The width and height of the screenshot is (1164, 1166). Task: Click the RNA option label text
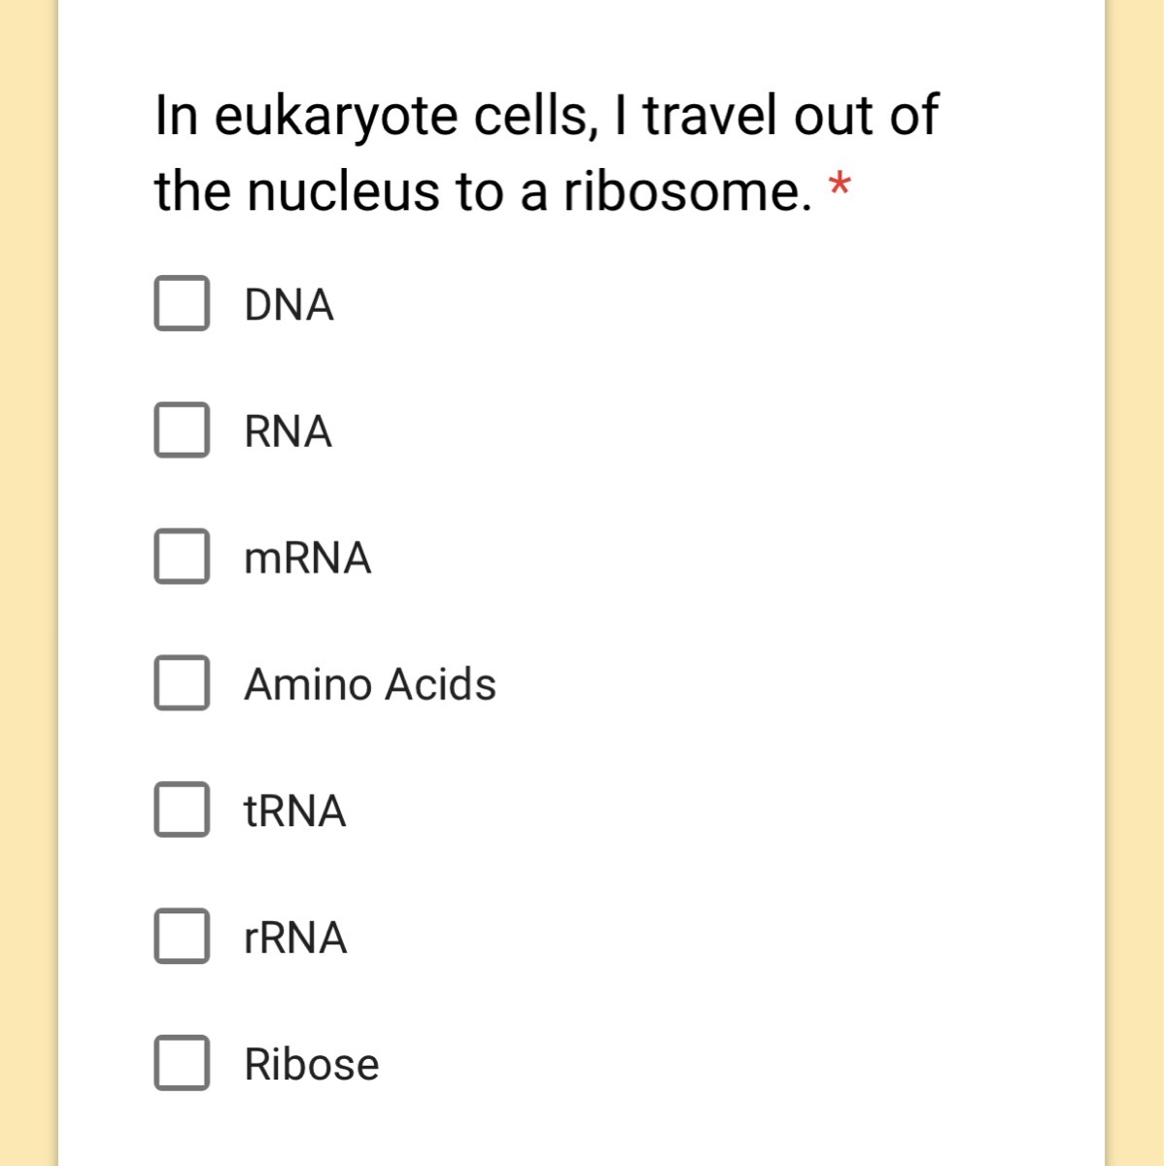tap(288, 431)
